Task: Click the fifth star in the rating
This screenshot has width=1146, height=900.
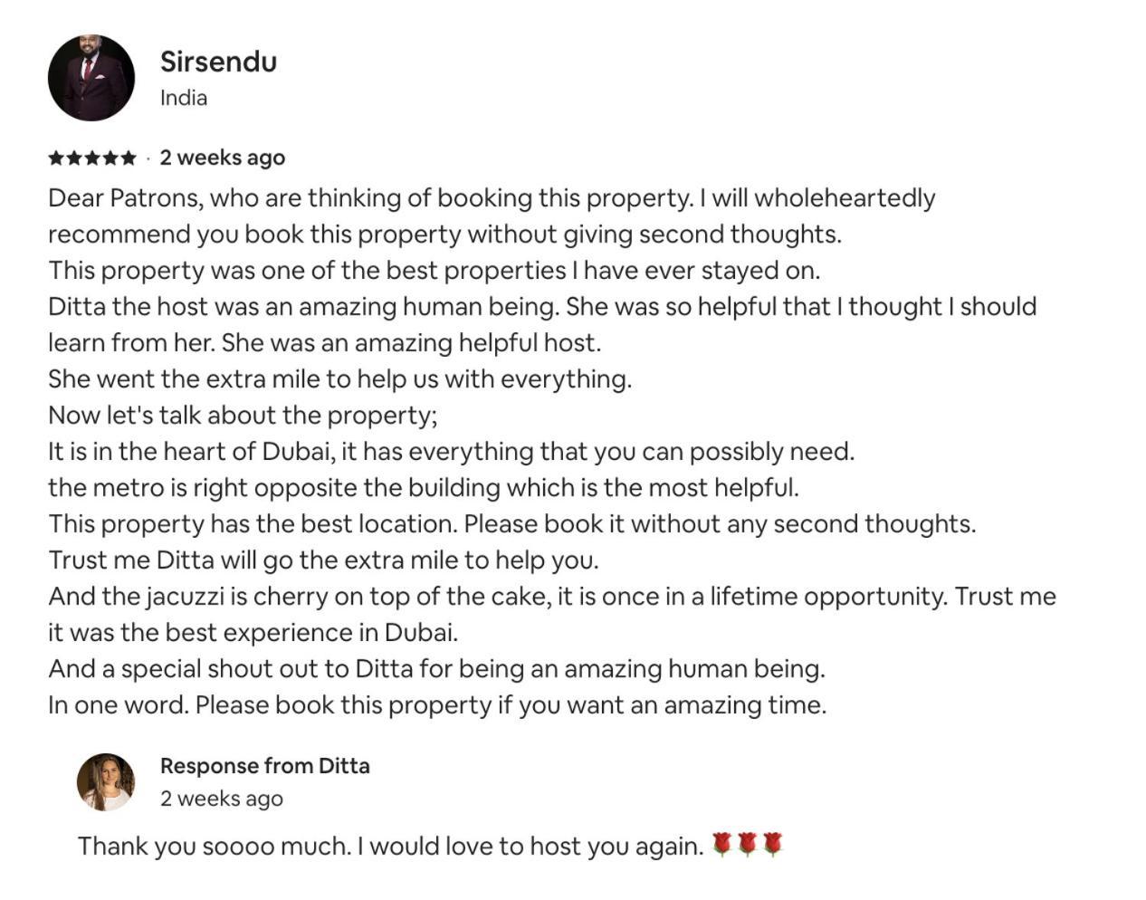Action: click(x=128, y=158)
